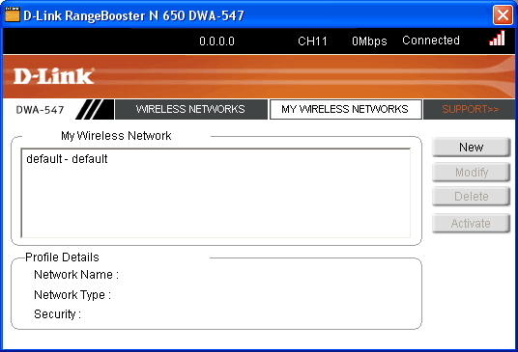Switch to the Wireless Networks tab
This screenshot has height=352, width=518.
coord(190,109)
